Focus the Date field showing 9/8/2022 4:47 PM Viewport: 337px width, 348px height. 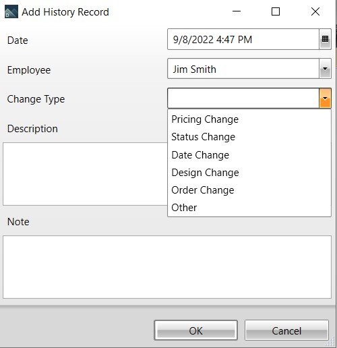tap(243, 39)
